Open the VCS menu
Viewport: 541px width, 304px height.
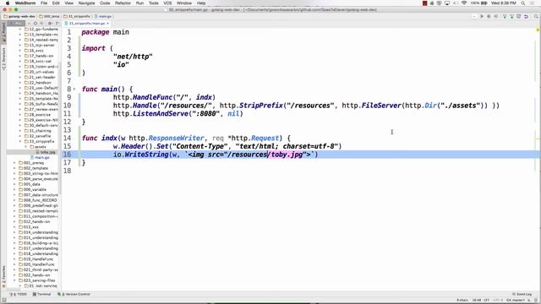click(167, 3)
